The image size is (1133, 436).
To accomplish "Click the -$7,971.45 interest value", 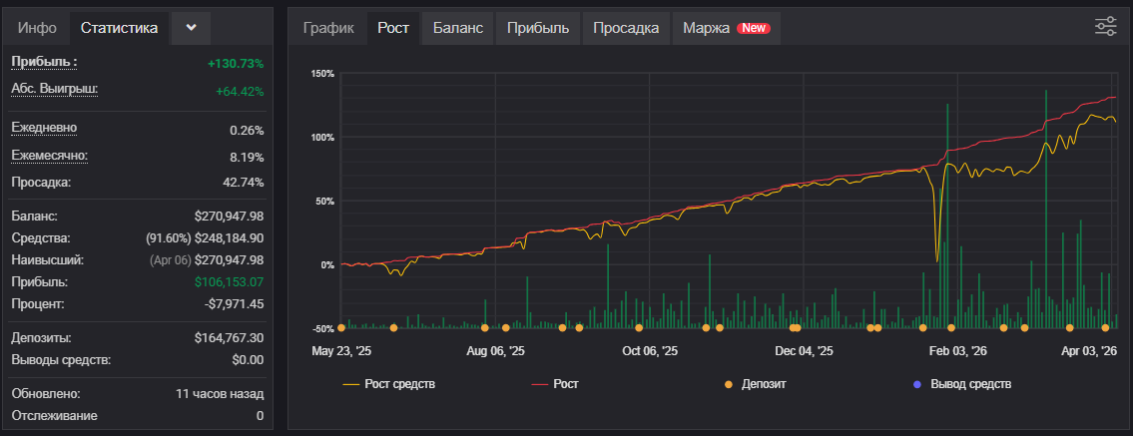I will pyautogui.click(x=235, y=304).
